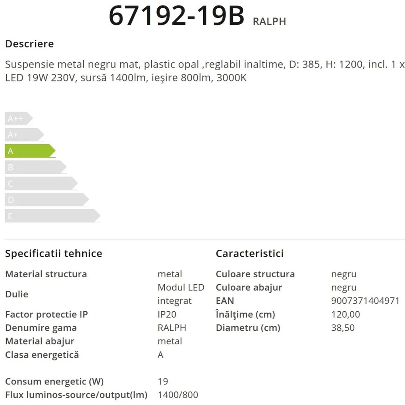Screen dimensions: 405x405
Task: Click the C energy class arrow
Action: (41, 183)
